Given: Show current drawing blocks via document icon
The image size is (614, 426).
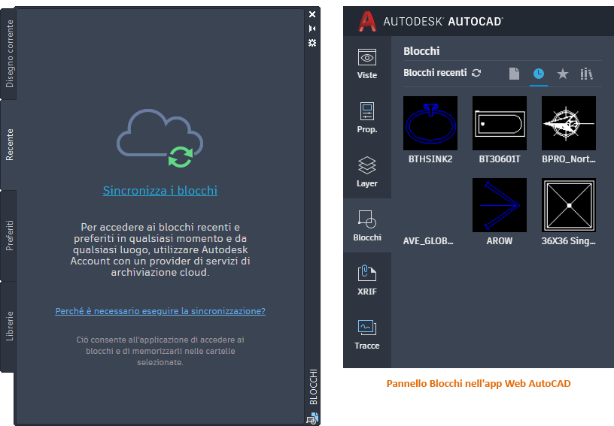Looking at the screenshot, I should pos(514,74).
